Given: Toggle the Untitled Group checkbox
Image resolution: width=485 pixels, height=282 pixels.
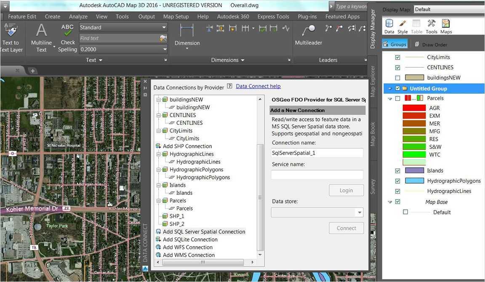Looking at the screenshot, I should [398, 88].
